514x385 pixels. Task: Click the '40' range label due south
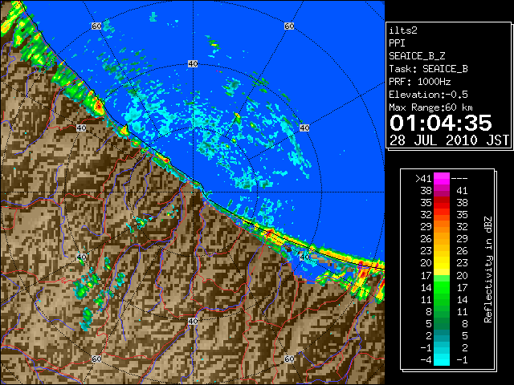coord(193,321)
